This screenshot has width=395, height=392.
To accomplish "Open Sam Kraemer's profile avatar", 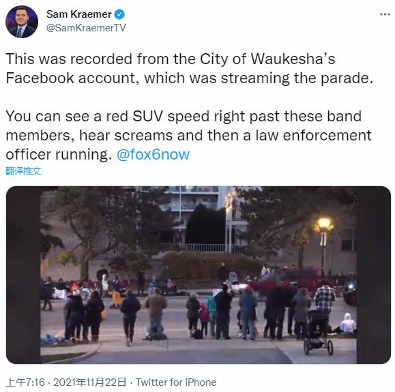I will click(x=22, y=22).
